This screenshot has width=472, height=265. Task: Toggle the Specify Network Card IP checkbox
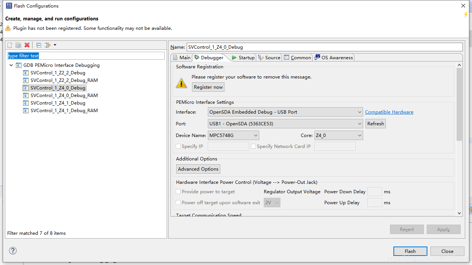point(254,146)
